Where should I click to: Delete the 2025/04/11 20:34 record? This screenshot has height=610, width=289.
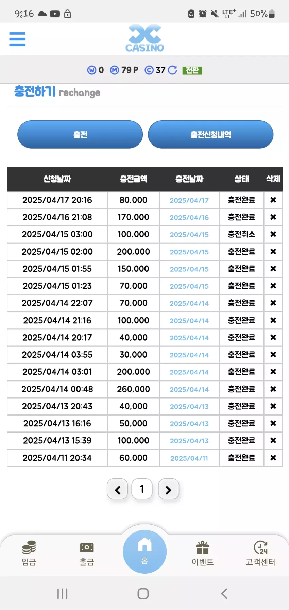pyautogui.click(x=273, y=458)
